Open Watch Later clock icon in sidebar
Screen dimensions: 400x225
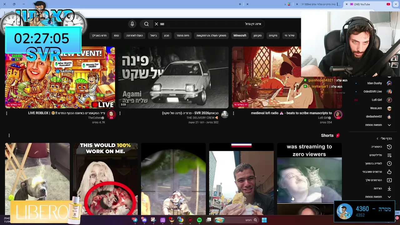click(389, 163)
